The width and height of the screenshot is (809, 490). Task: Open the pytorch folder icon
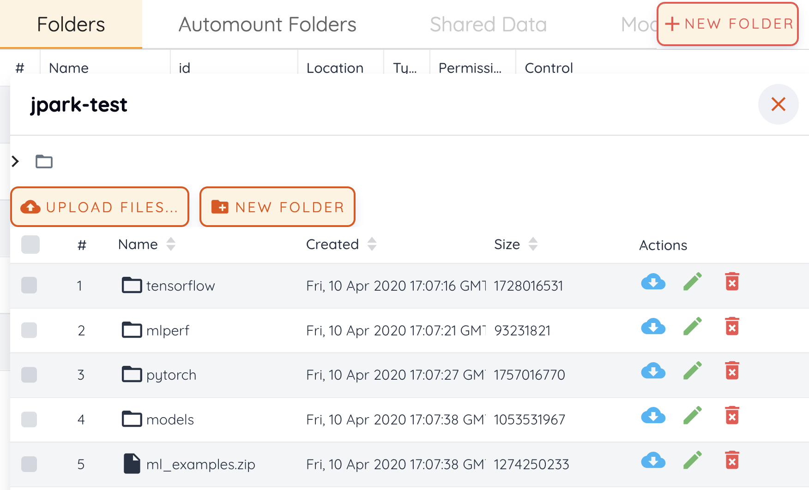132,374
